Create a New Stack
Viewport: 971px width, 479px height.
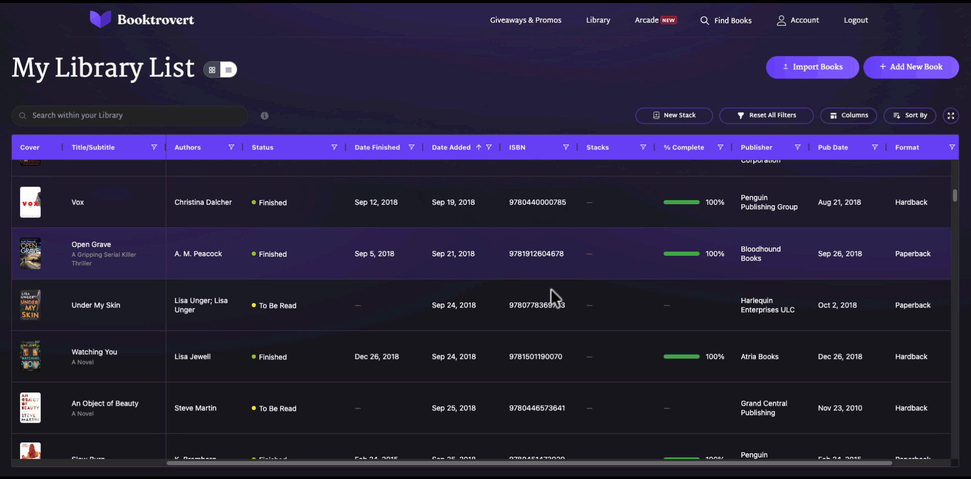674,115
